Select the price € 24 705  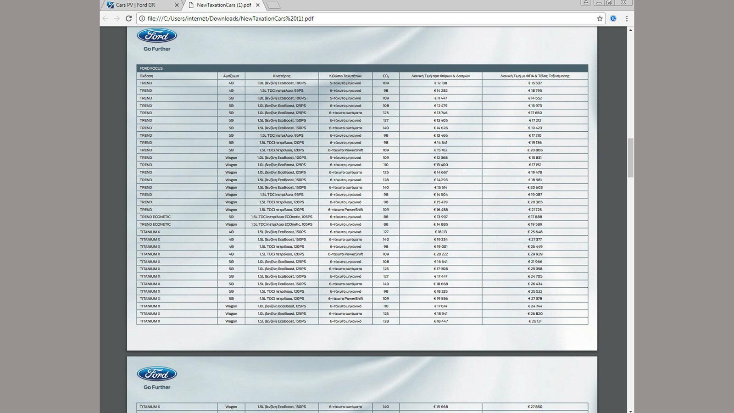535,276
